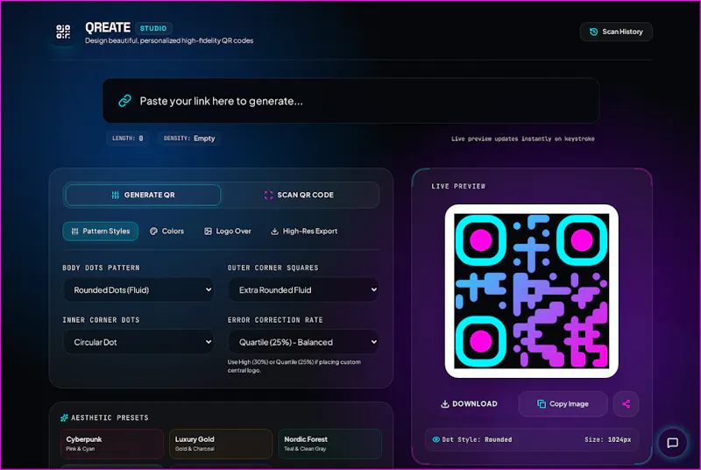Image resolution: width=701 pixels, height=470 pixels.
Task: Click the LENGTH: 0 indicator
Action: [x=128, y=139]
